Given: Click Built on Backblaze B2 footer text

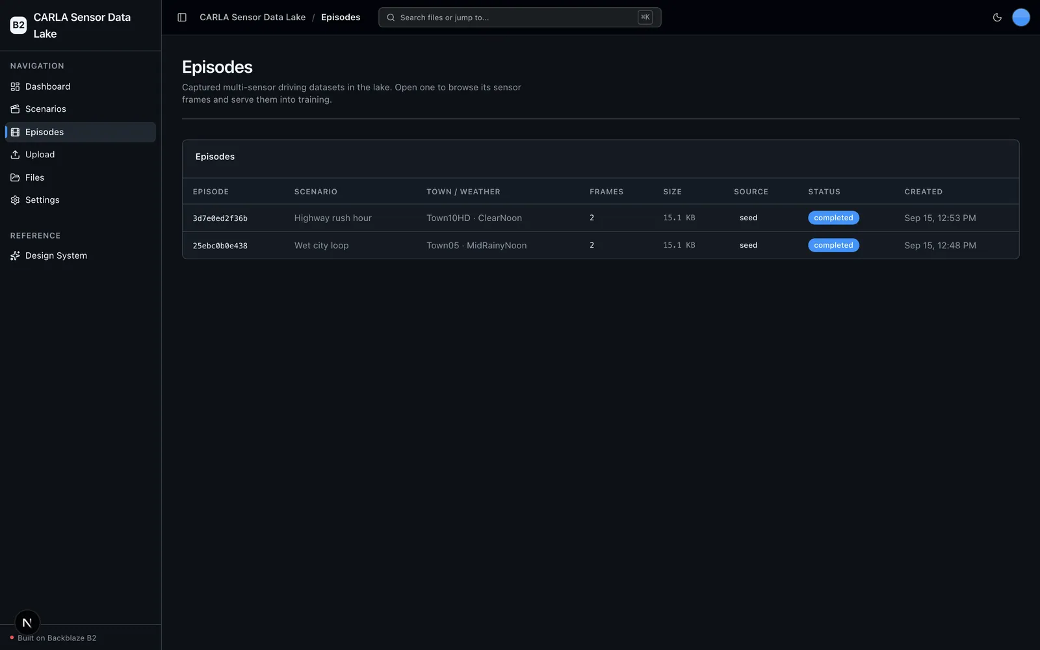Looking at the screenshot, I should click(57, 638).
